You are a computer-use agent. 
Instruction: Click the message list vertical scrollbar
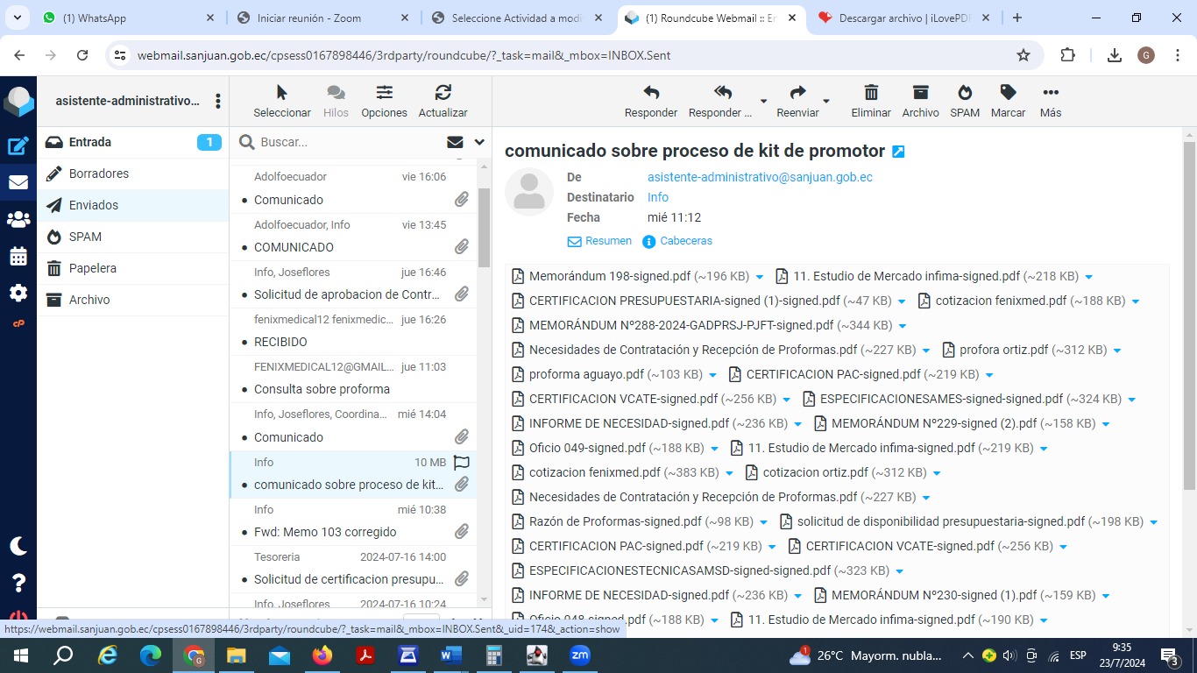point(484,228)
